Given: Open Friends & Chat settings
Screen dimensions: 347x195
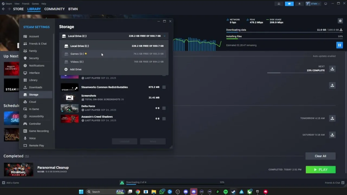Looking at the screenshot, I should coord(36,44).
